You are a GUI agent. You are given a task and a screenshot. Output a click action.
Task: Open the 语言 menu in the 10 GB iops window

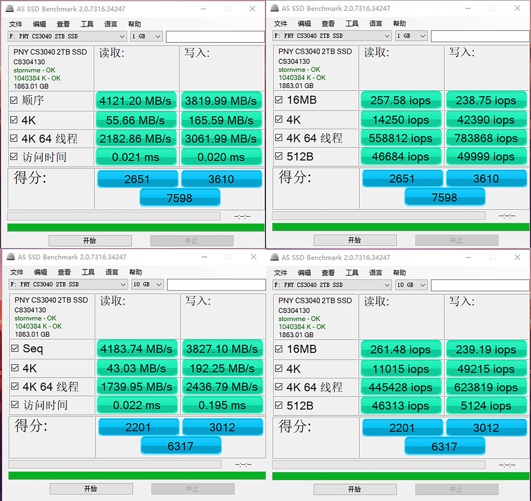(x=376, y=272)
